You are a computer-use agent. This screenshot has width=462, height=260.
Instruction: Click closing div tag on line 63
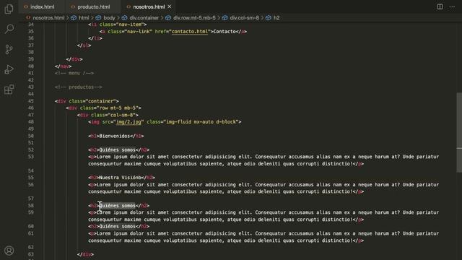click(85, 254)
